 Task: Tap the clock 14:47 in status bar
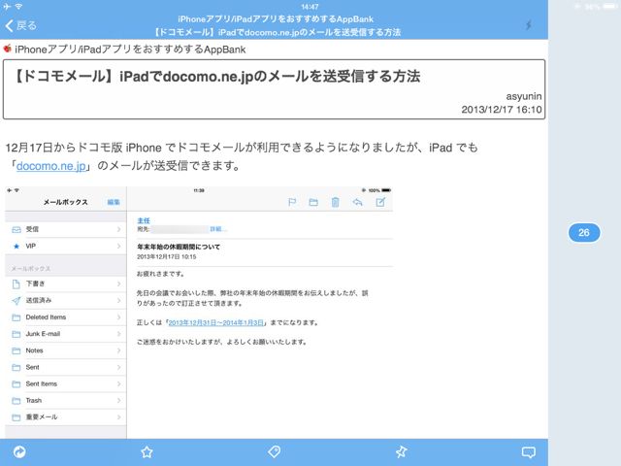coord(310,7)
